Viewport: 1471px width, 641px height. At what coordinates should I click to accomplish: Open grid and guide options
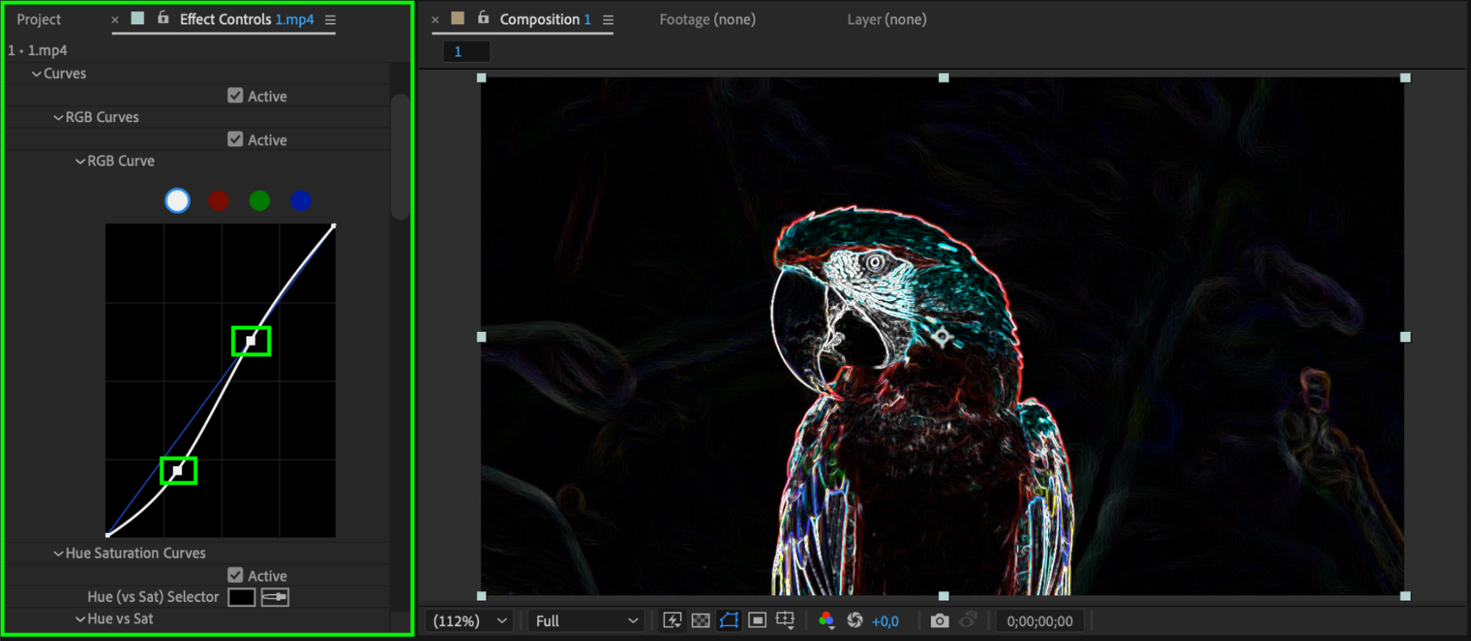point(785,620)
